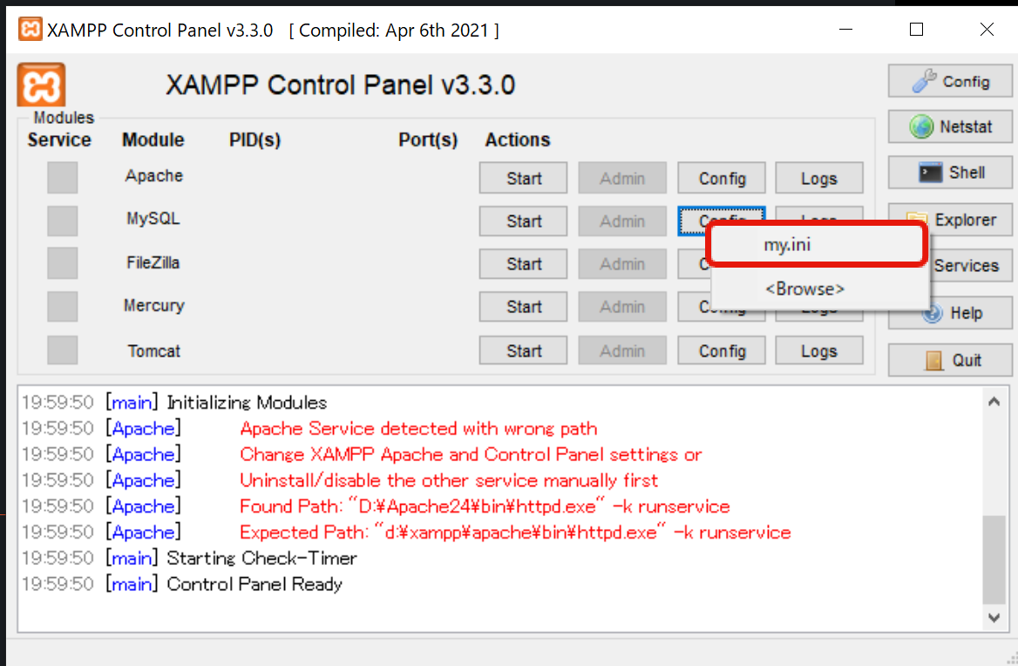Click the Apache Admin button
The height and width of the screenshot is (666, 1018).
coord(622,178)
